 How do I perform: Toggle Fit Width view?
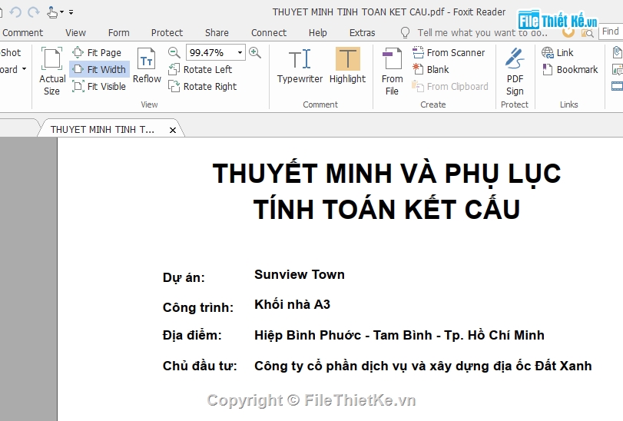[x=99, y=69]
